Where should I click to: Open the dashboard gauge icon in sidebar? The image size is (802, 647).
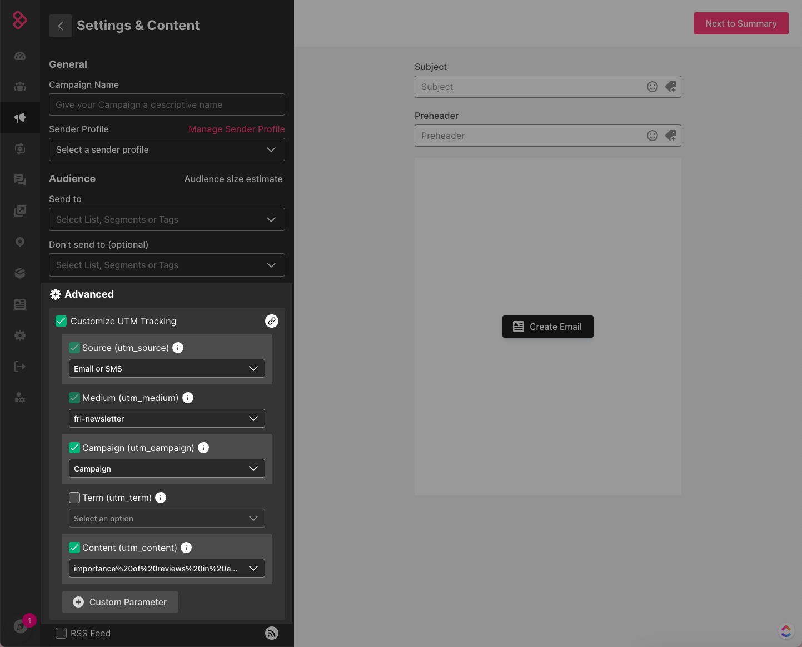20,56
